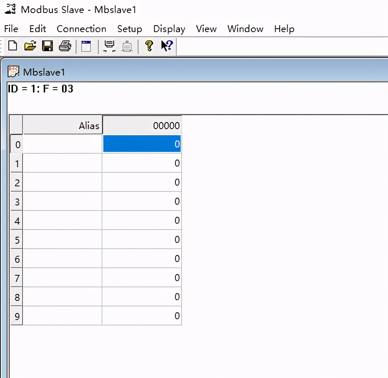Open the Display menu
This screenshot has height=378, width=388.
click(169, 29)
